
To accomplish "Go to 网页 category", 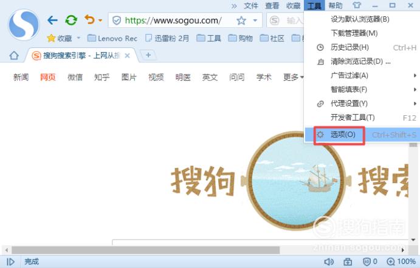I will click(48, 77).
